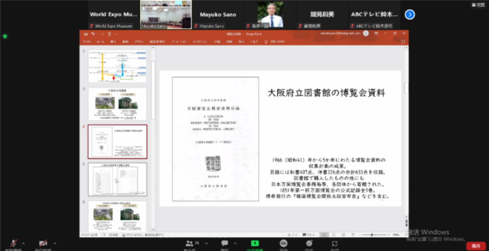Select the World Expo Museum participant tile
The width and height of the screenshot is (489, 251).
click(114, 15)
